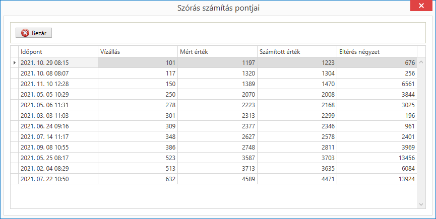
Task: Sort by the Időpont column header
Action: (x=58, y=52)
